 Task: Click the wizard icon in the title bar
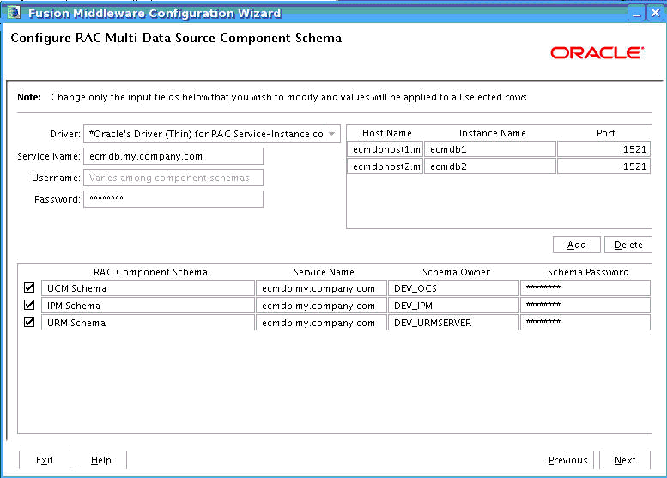(x=13, y=13)
